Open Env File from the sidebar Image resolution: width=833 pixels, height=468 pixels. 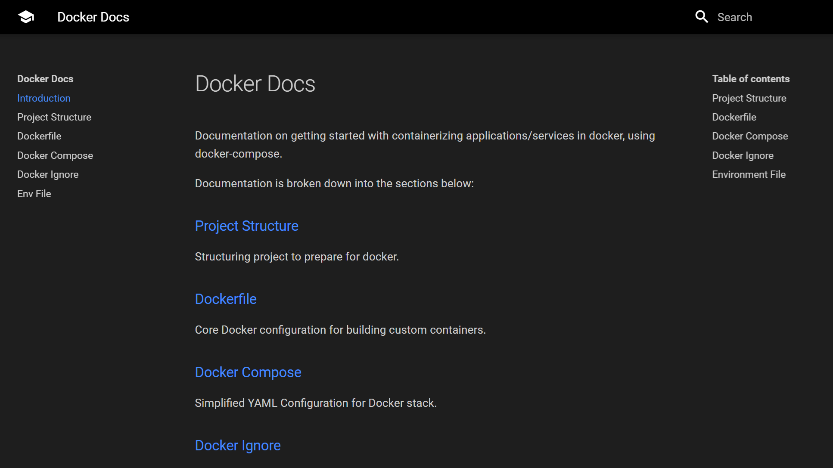click(34, 194)
